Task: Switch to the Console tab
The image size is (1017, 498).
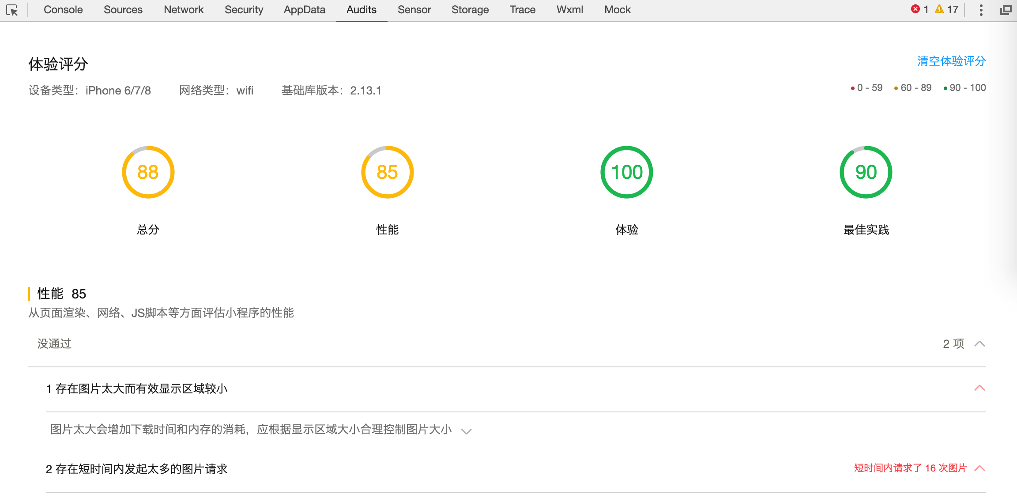Action: (x=63, y=10)
